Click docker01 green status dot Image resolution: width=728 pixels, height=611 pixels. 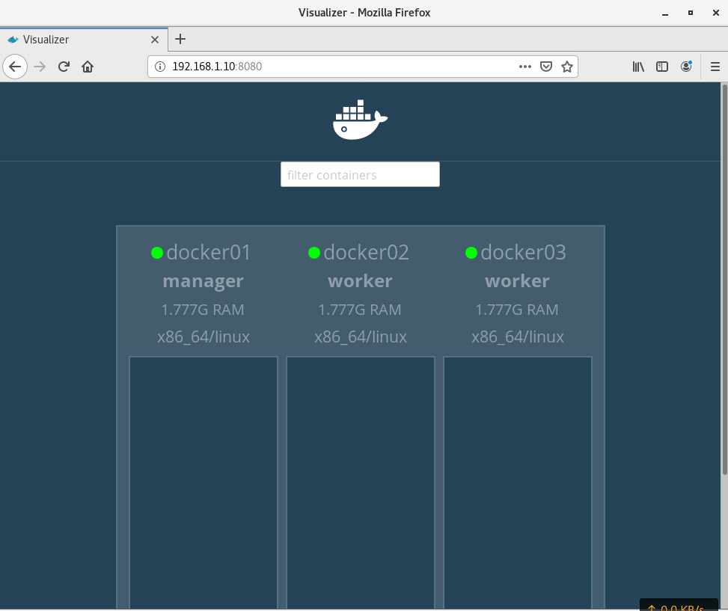coord(157,253)
